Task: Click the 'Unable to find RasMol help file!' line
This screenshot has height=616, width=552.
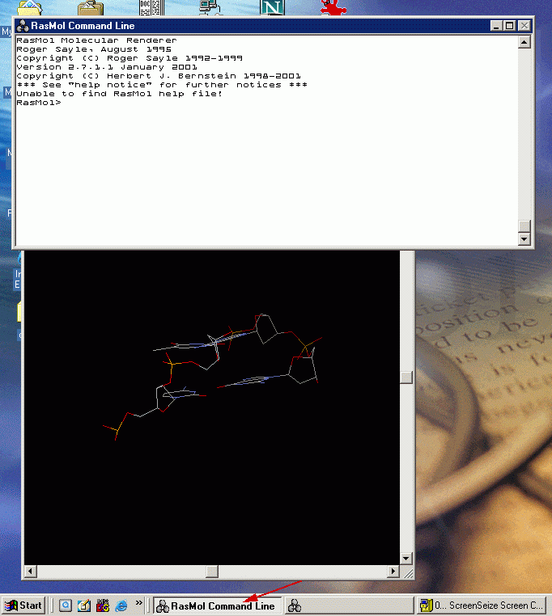Action: [x=119, y=94]
